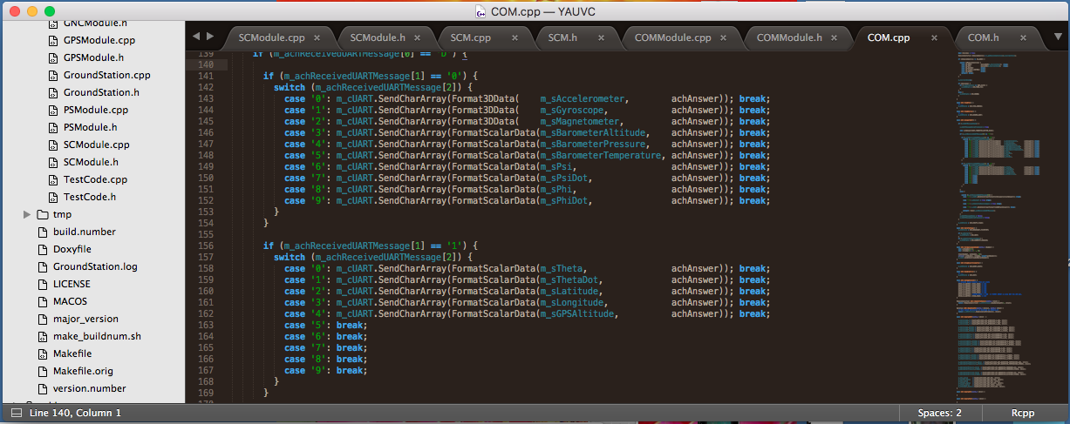Viewport: 1070px width, 424px height.
Task: Click the tmp folder icon in sidebar
Action: pyautogui.click(x=43, y=214)
